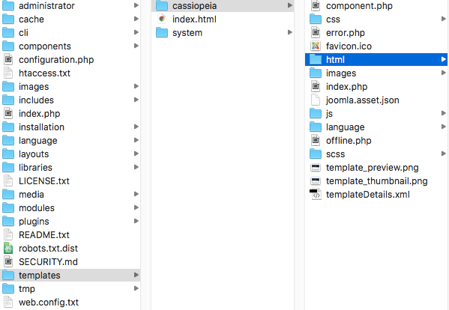Click the configuration.php file icon
The height and width of the screenshot is (310, 449).
(x=8, y=59)
